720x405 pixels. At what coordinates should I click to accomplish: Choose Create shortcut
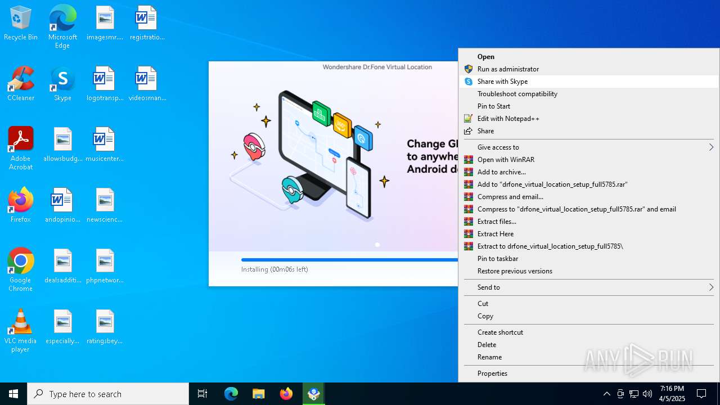(590, 332)
